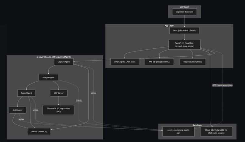This screenshot has height=142, width=245.
Task: Click the ChromaDB (FL regulations RAG) node
Action: [x=59, y=110]
